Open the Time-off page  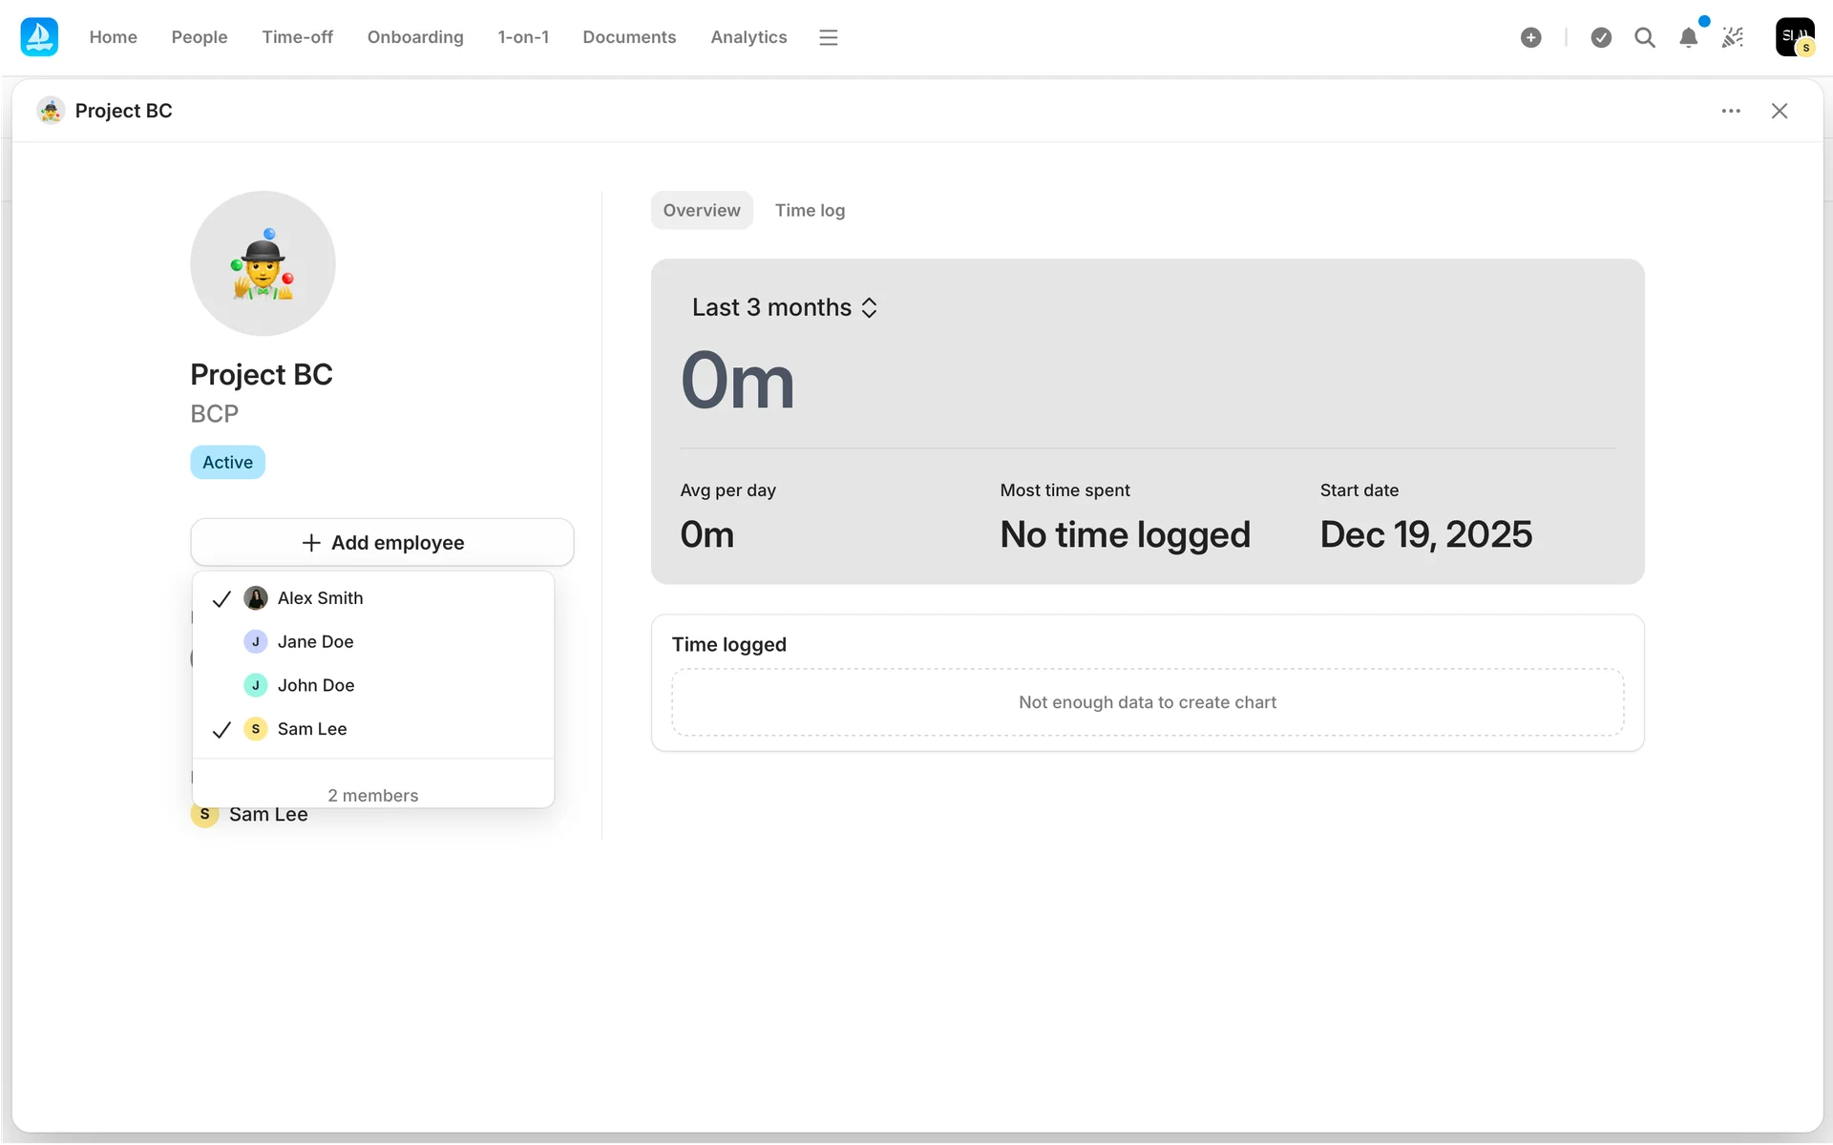pos(297,37)
